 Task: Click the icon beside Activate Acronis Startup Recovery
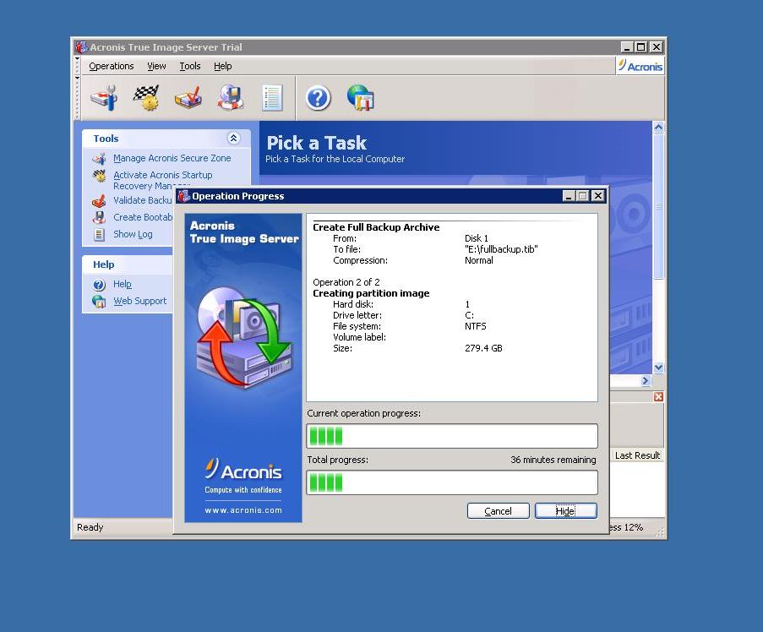(x=99, y=176)
